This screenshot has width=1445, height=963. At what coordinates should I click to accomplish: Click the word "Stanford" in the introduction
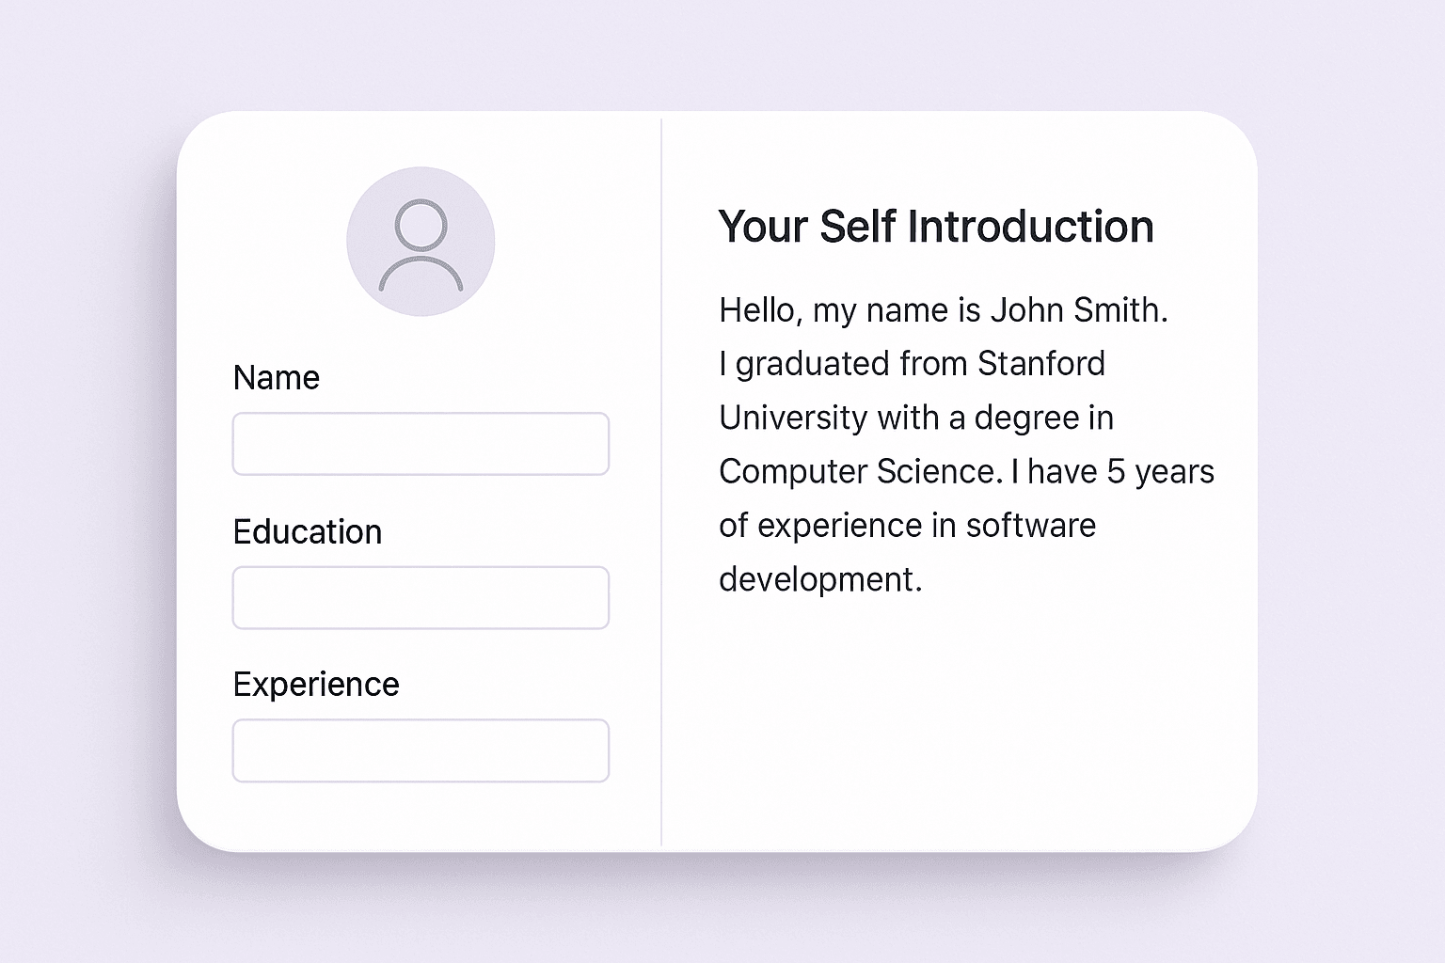[1041, 364]
